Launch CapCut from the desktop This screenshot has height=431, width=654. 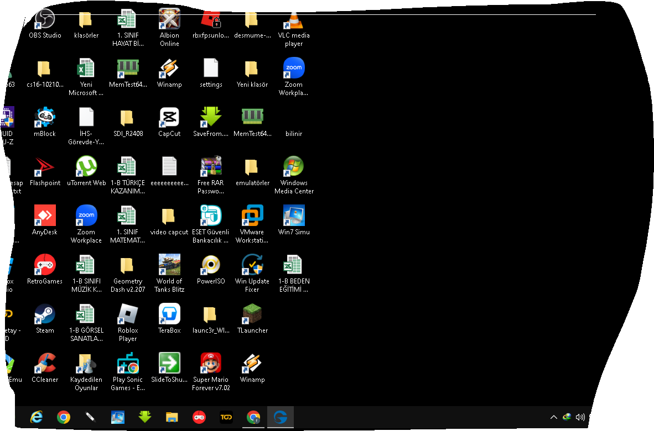point(169,122)
